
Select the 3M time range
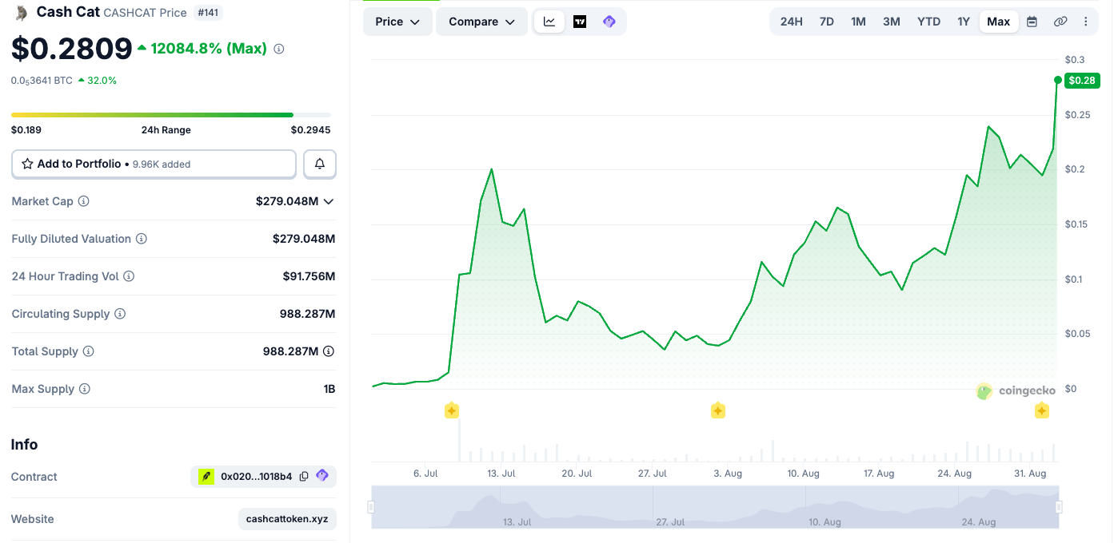point(892,22)
